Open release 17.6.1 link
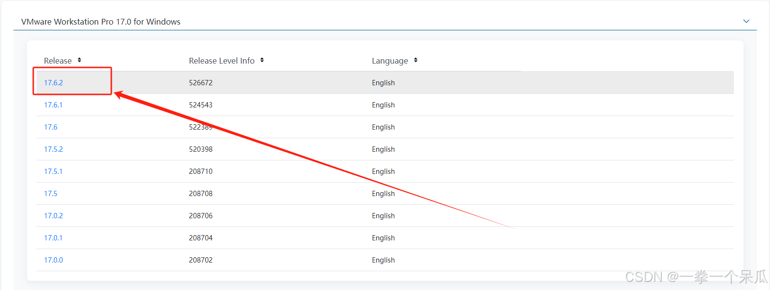Image resolution: width=770 pixels, height=290 pixels. tap(53, 105)
